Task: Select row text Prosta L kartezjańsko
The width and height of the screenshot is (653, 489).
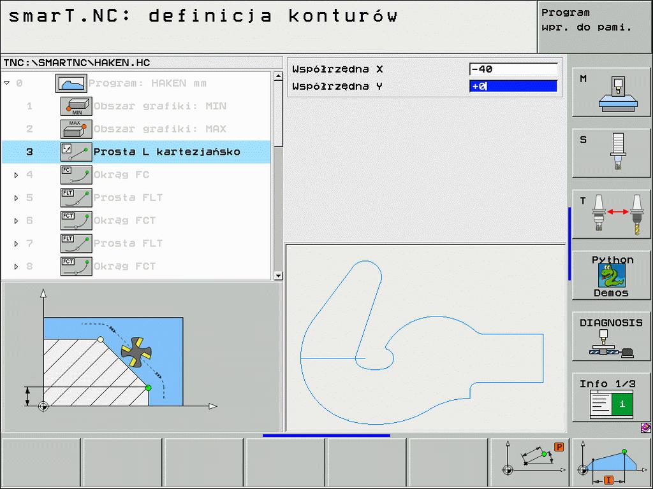Action: pyautogui.click(x=167, y=152)
